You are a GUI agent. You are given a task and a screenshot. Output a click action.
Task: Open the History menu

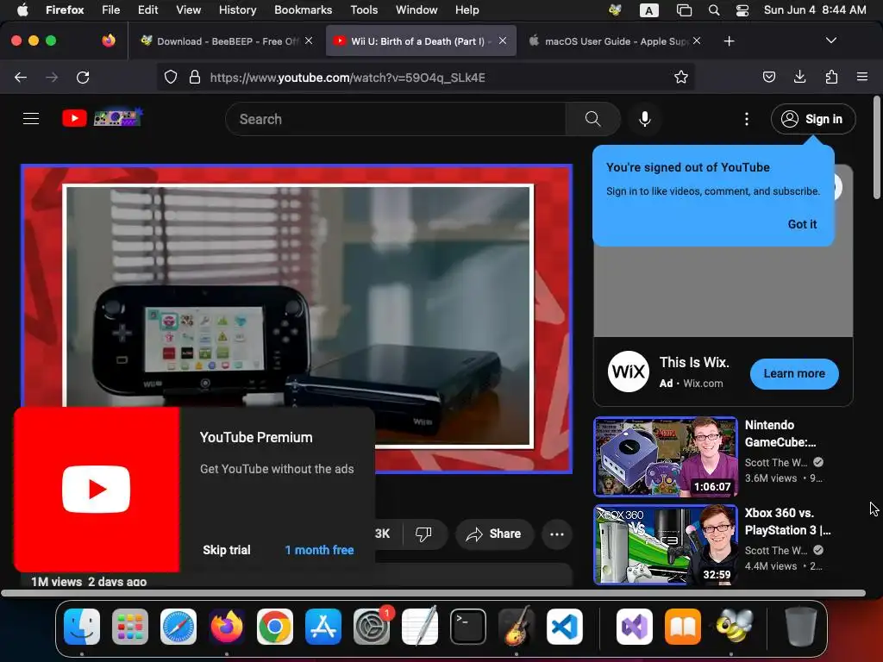click(238, 10)
